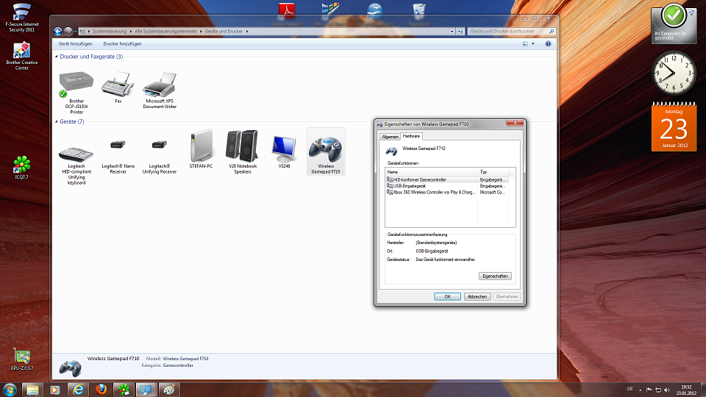Select the STEFAN-PC computer device
The height and width of the screenshot is (397, 706).
pyautogui.click(x=201, y=149)
